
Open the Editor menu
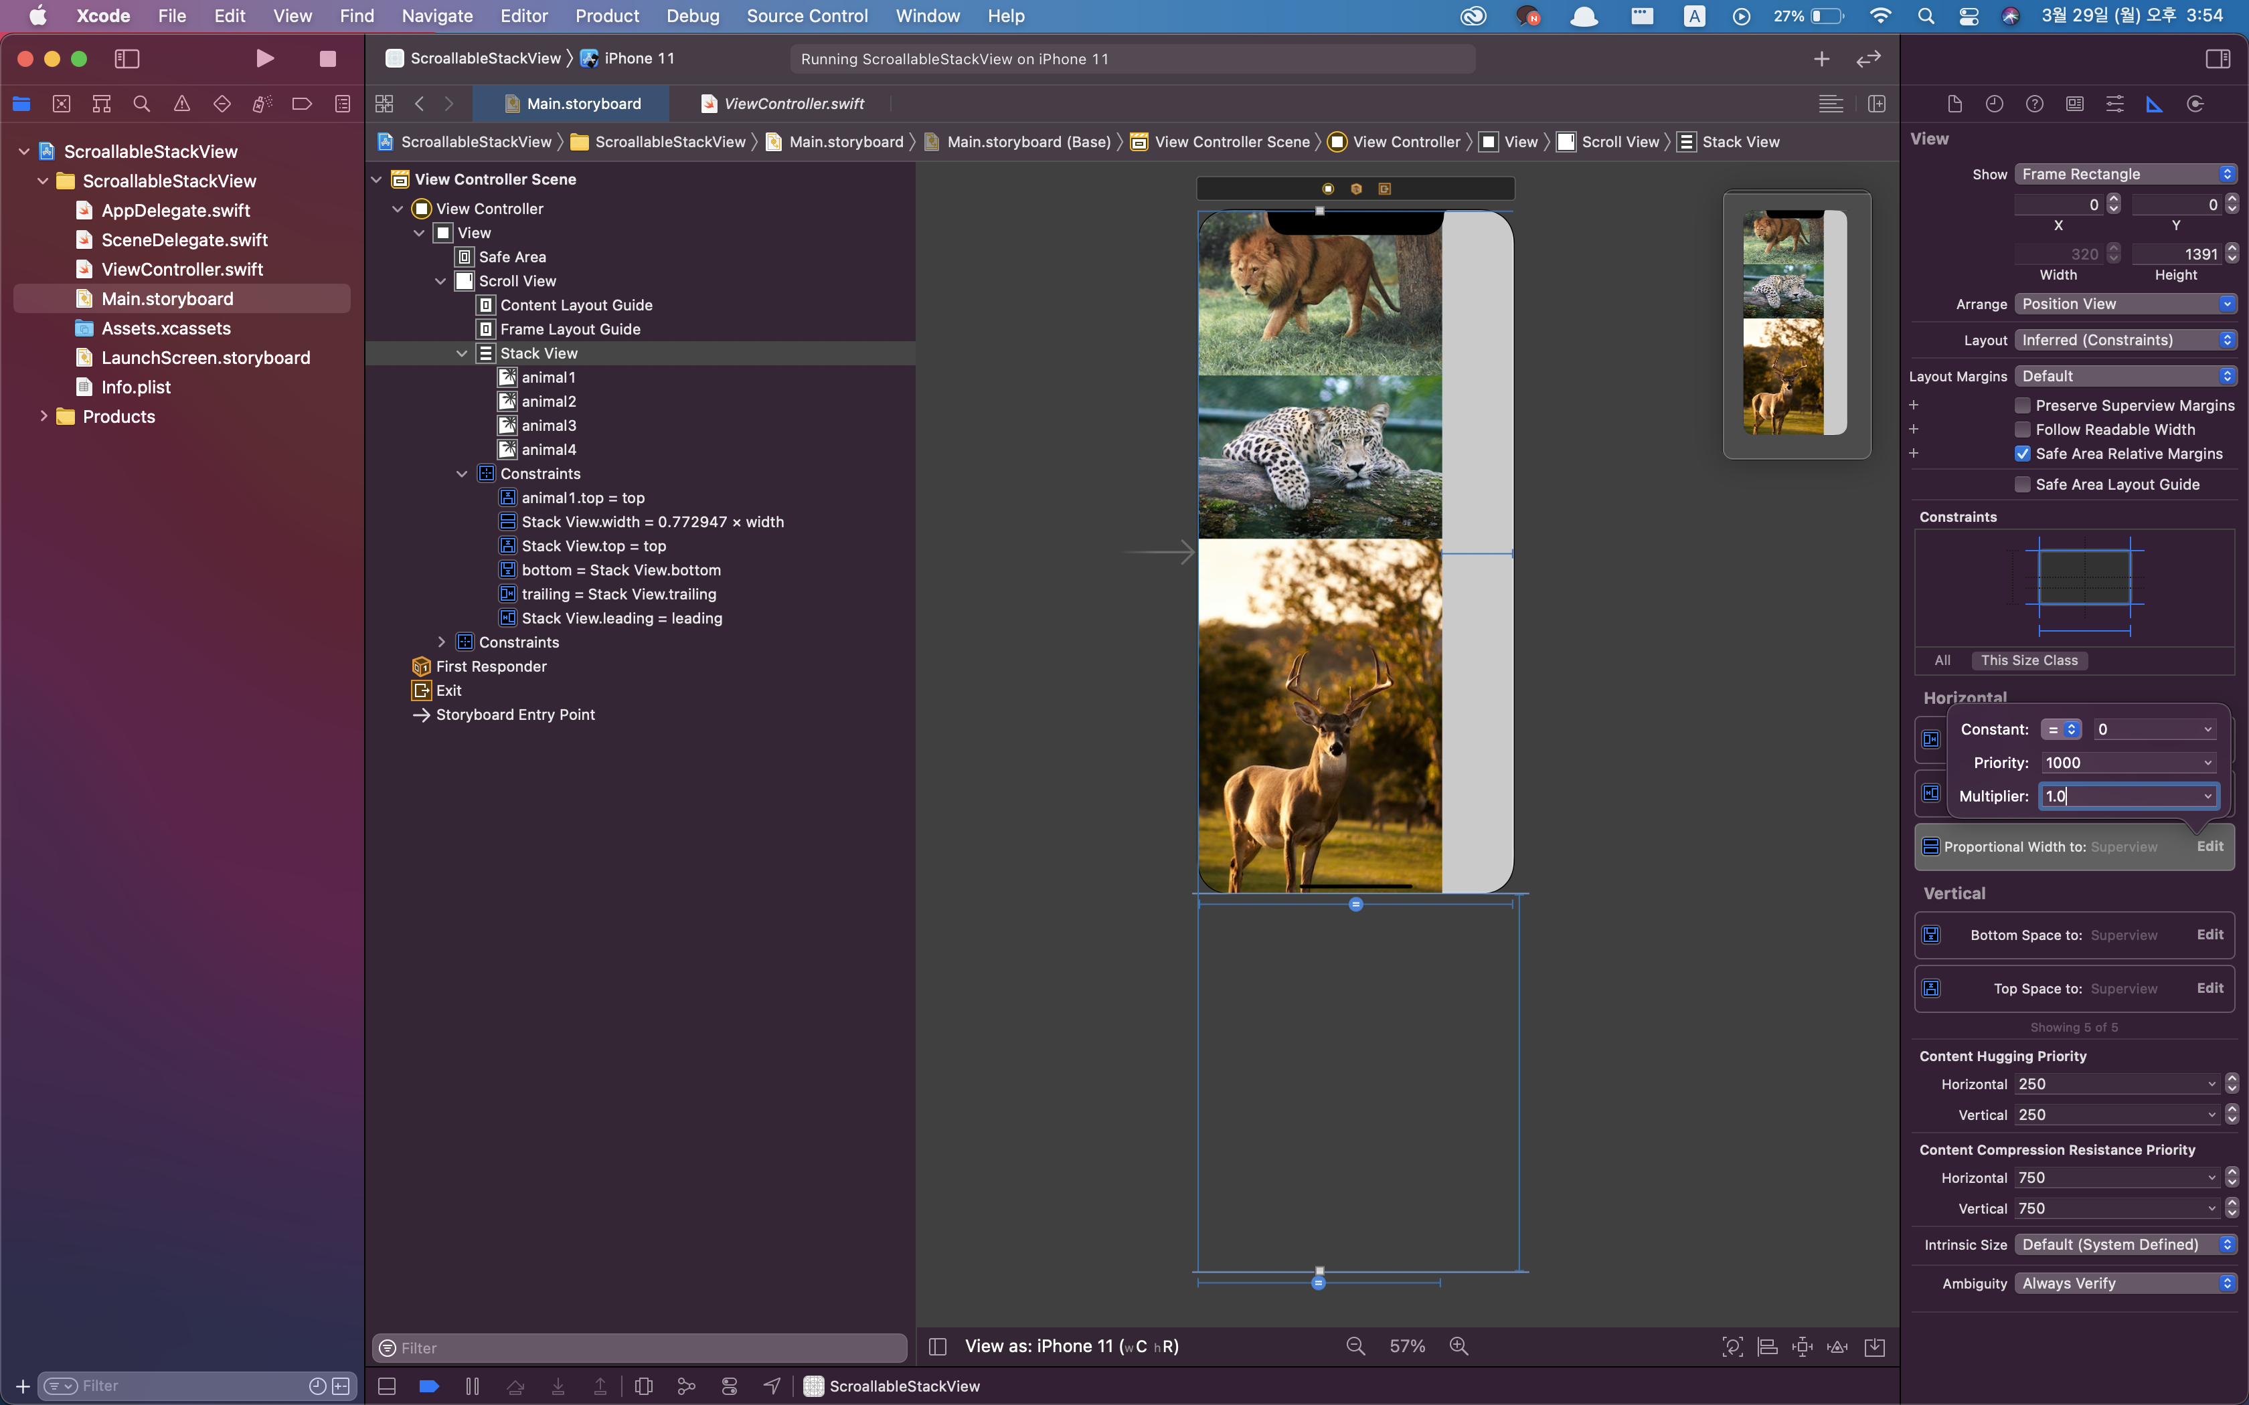click(523, 16)
